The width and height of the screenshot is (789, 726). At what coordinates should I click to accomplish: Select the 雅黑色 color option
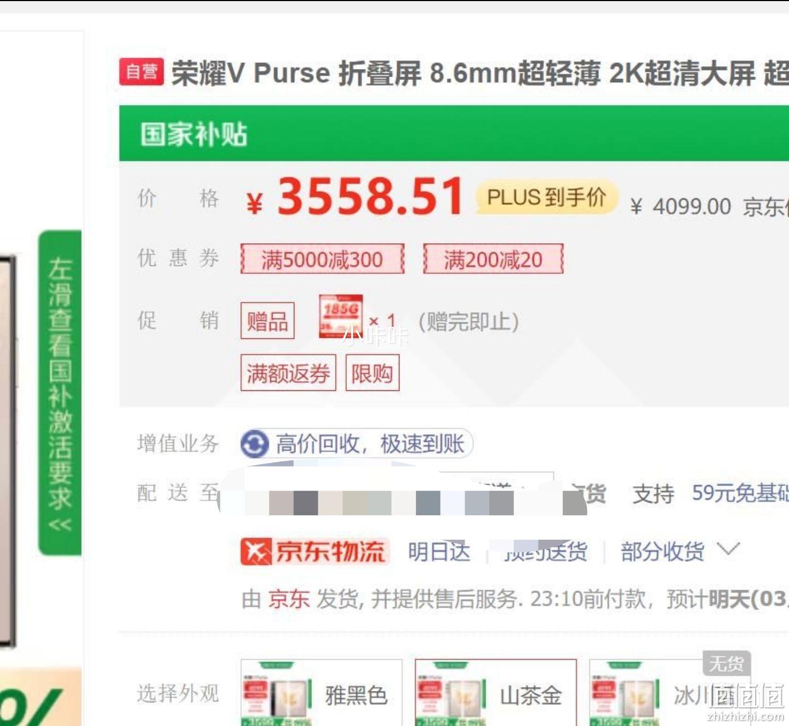point(322,693)
